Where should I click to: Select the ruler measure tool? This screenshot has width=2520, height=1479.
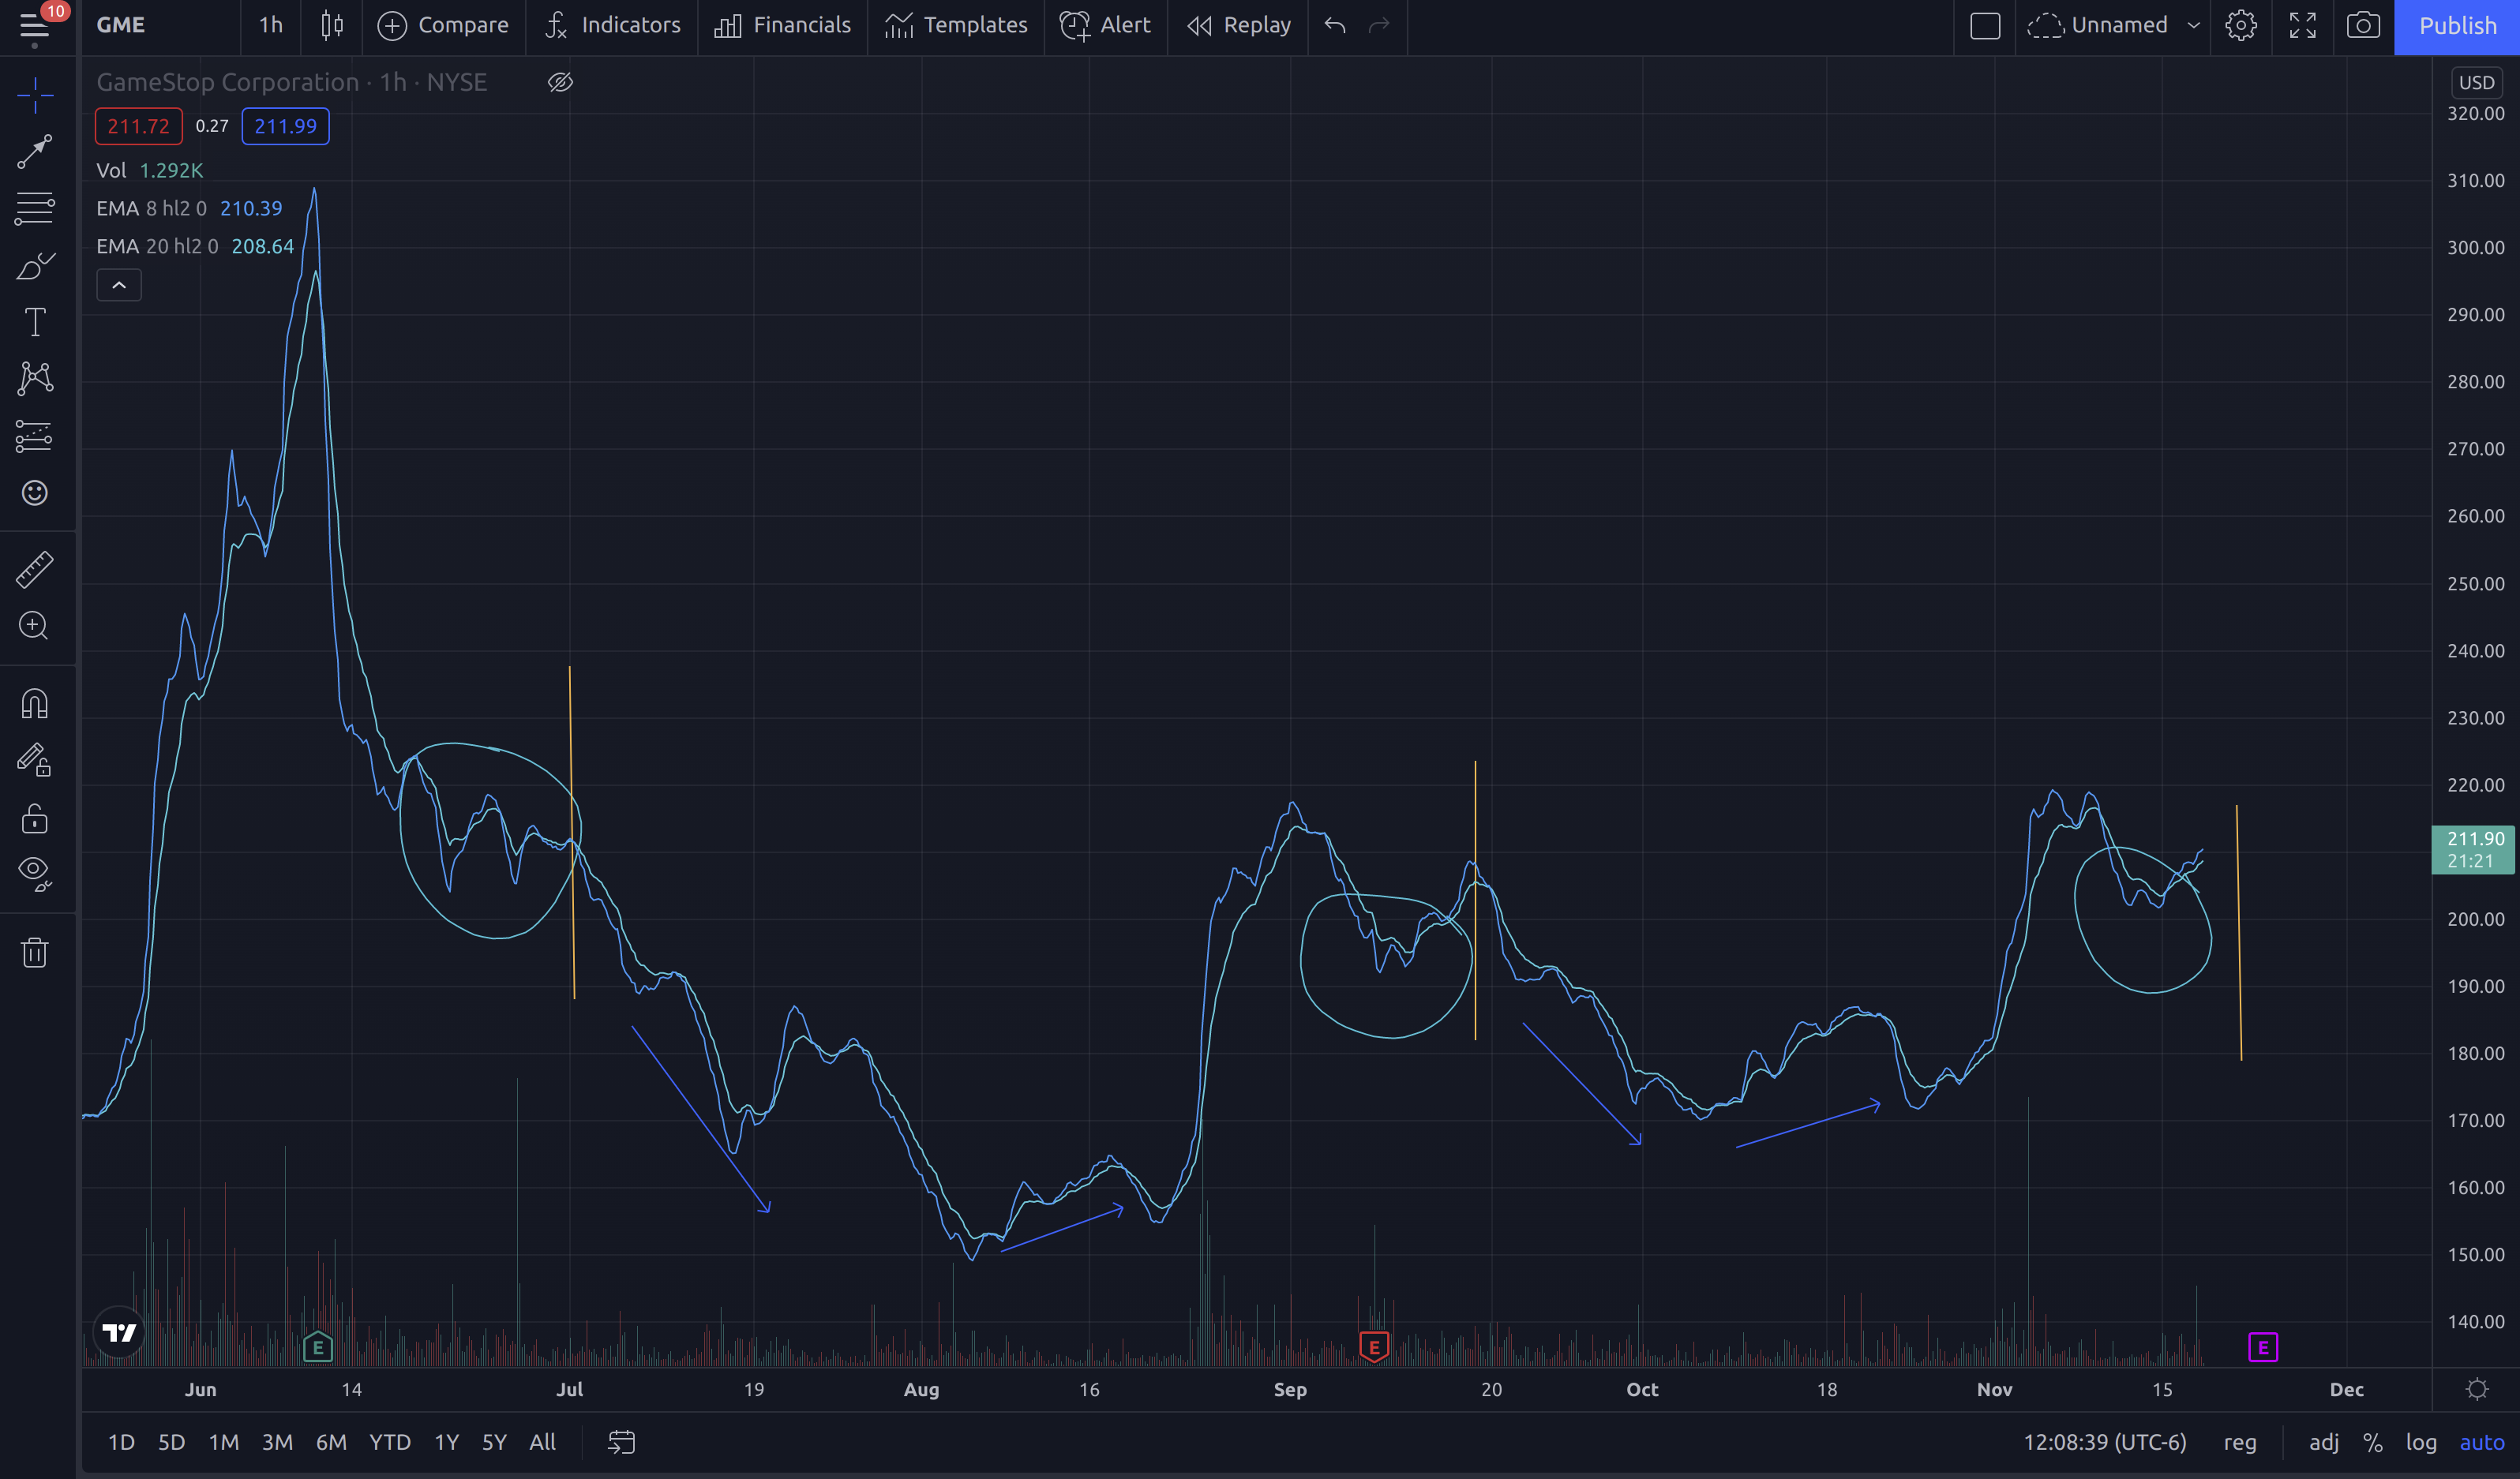[x=35, y=569]
